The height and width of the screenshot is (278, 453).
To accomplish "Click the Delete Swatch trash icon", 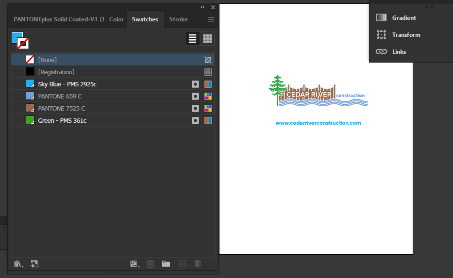I will 198,264.
